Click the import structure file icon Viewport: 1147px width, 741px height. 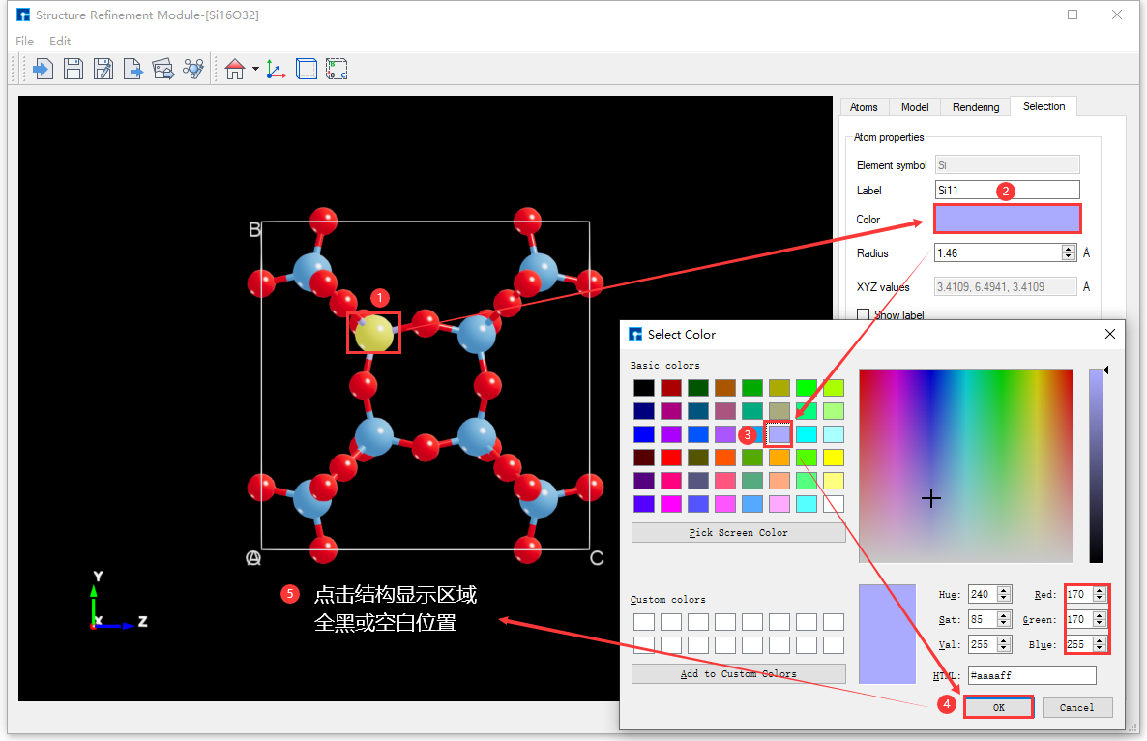point(43,69)
